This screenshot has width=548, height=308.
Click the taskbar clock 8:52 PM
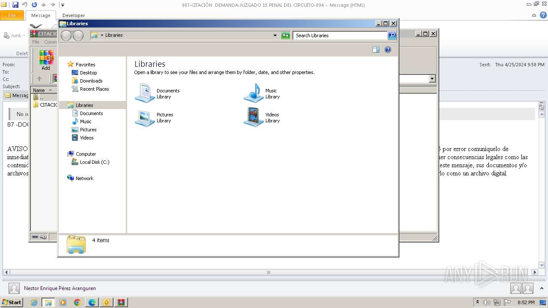tap(526, 302)
